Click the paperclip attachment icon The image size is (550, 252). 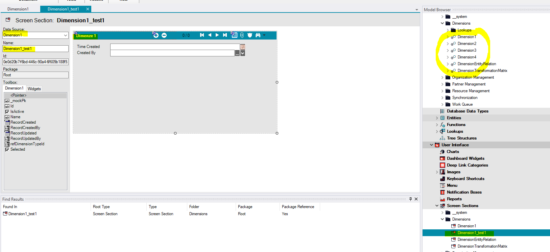pyautogui.click(x=242, y=35)
